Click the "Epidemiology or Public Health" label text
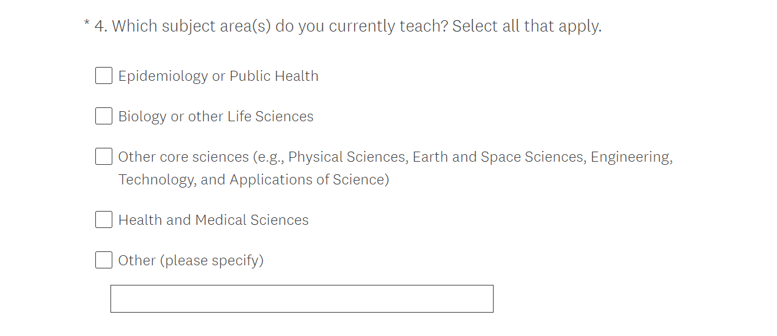777x336 pixels. (x=218, y=76)
